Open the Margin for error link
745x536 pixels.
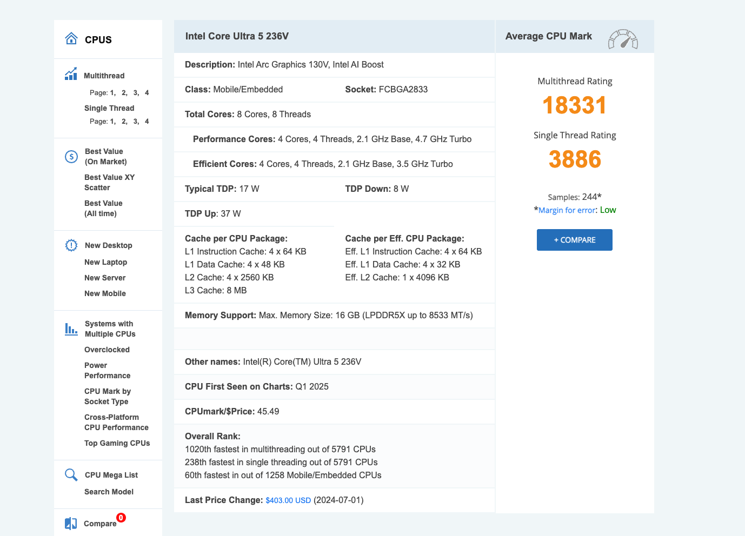pyautogui.click(x=567, y=210)
